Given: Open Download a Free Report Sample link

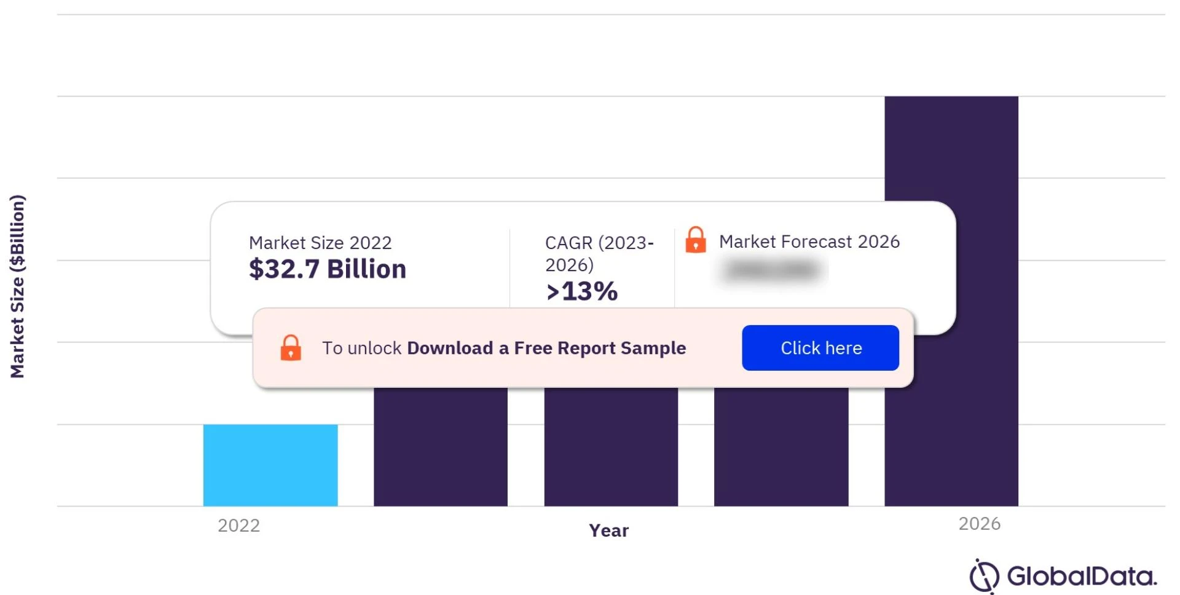Looking at the screenshot, I should pyautogui.click(x=546, y=348).
